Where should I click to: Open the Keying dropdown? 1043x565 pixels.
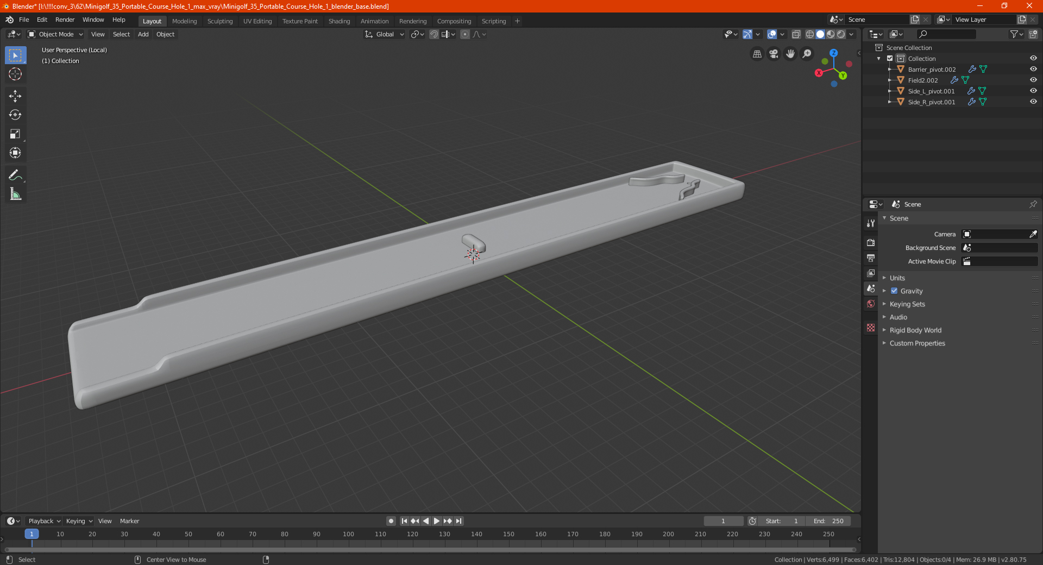79,521
